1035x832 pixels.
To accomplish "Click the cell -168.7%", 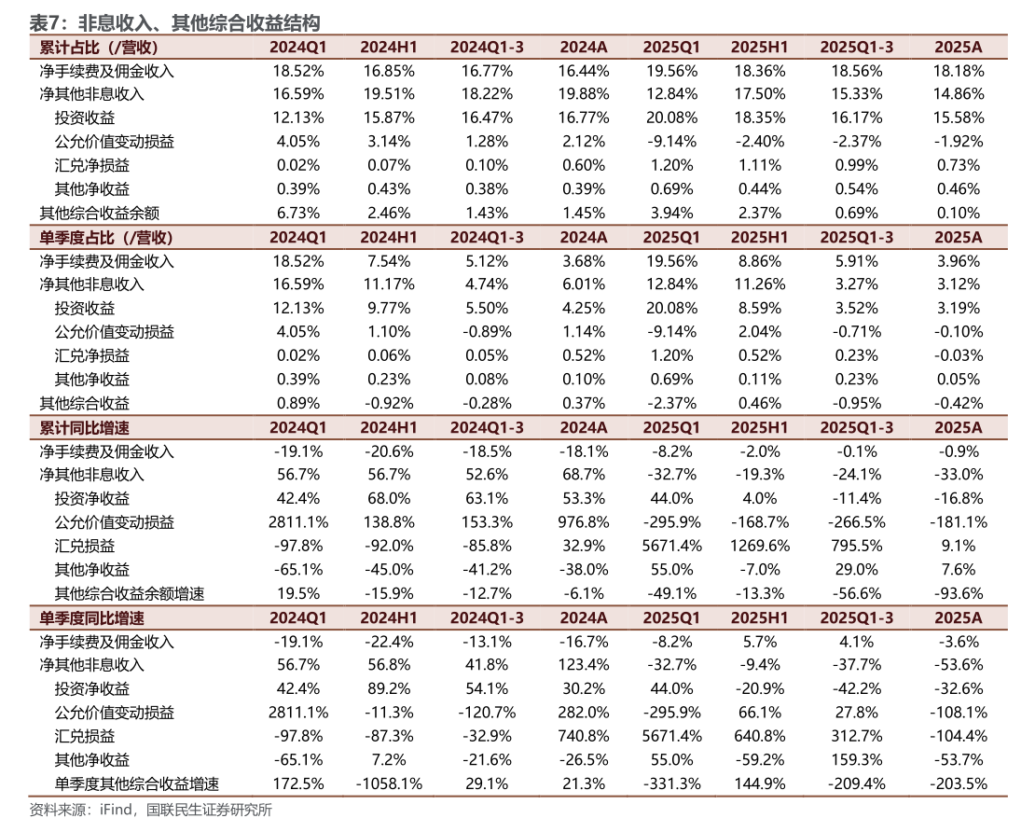I will click(760, 522).
